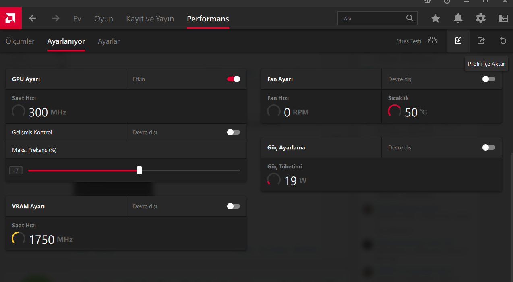Click the -7 frequency value box
The image size is (513, 282).
click(x=16, y=170)
